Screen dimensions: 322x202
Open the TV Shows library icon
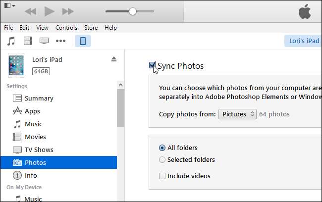click(x=44, y=41)
